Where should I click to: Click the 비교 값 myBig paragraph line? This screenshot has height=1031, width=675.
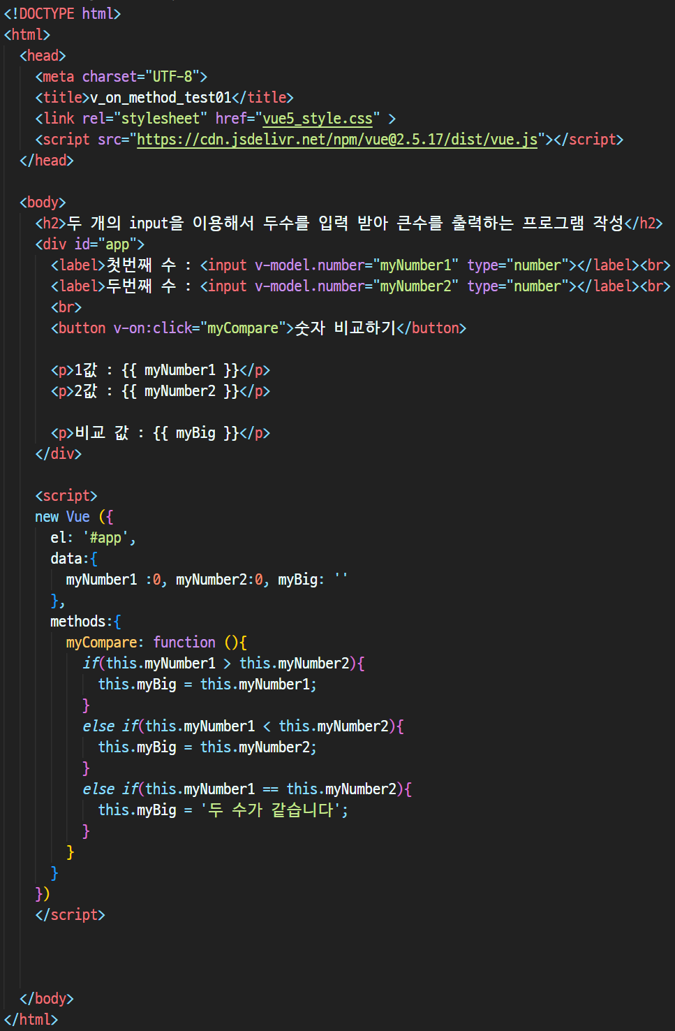coord(161,433)
